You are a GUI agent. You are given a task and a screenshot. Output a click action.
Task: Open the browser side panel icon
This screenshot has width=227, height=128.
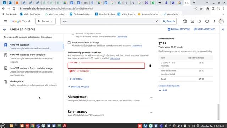click(213, 9)
